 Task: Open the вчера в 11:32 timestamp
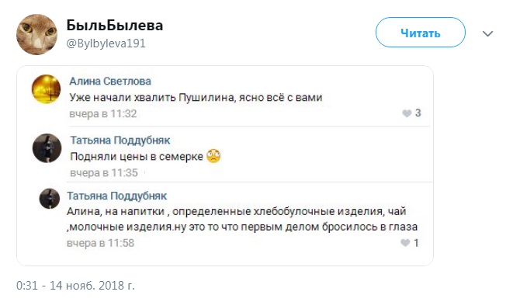(x=102, y=113)
